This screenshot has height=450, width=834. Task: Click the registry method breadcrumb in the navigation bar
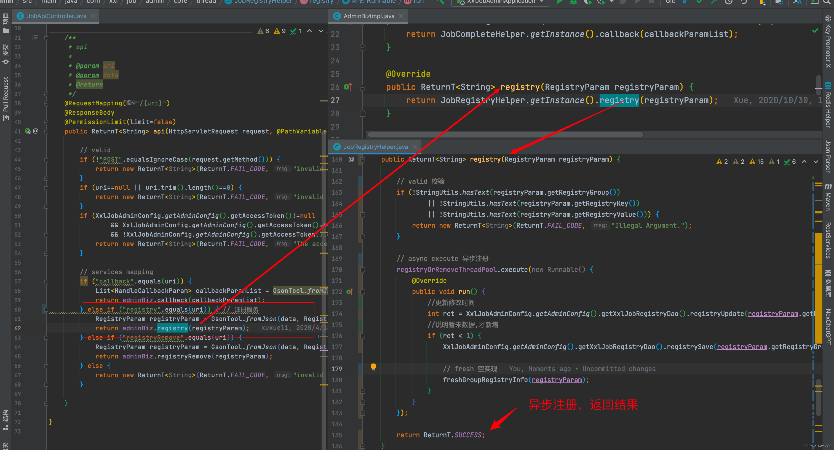[317, 2]
